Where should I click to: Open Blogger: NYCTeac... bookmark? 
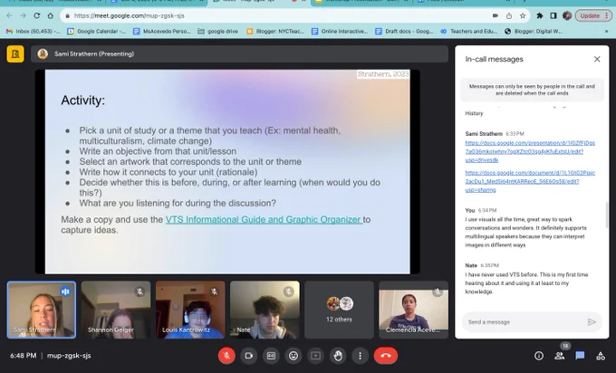click(275, 32)
